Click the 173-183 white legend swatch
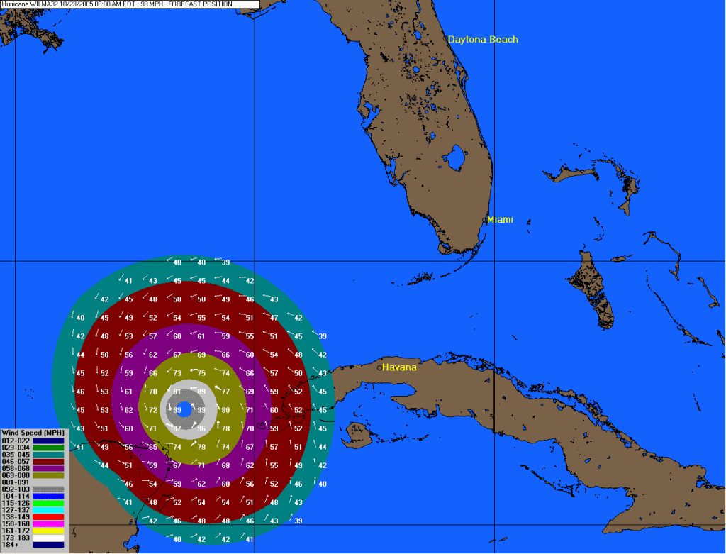Image resolution: width=726 pixels, height=554 pixels. click(48, 537)
